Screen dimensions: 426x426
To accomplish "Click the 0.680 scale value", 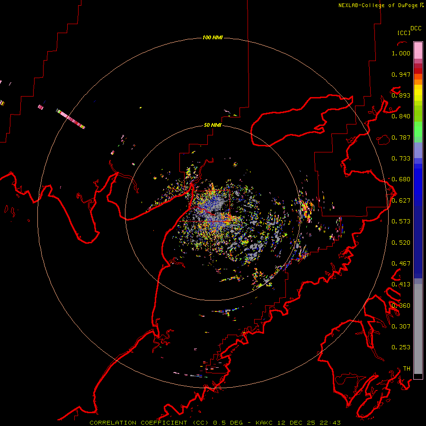I will [x=401, y=179].
